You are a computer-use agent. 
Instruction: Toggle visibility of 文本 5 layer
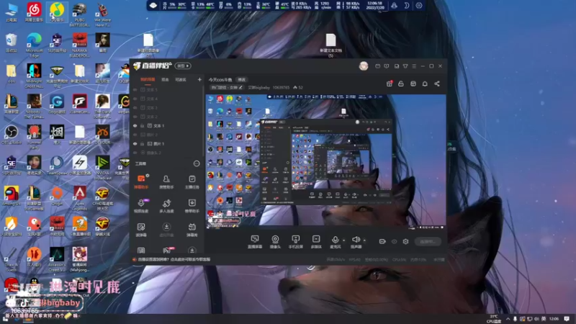[x=135, y=89]
